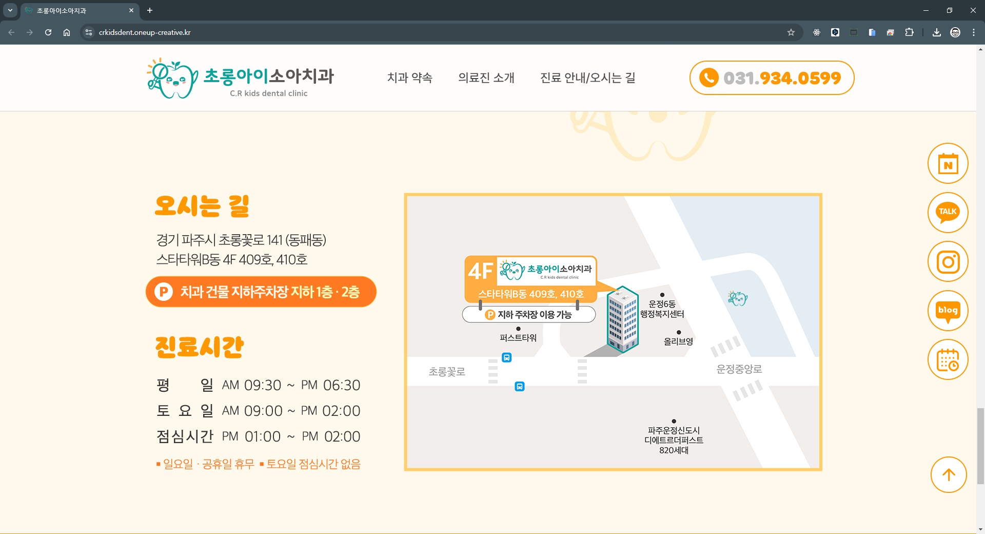Image resolution: width=985 pixels, height=534 pixels.
Task: Bookmark this page with the star icon
Action: tap(791, 32)
